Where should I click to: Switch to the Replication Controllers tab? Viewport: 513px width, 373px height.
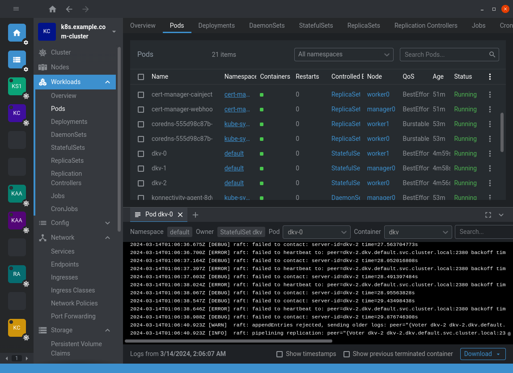pos(426,25)
